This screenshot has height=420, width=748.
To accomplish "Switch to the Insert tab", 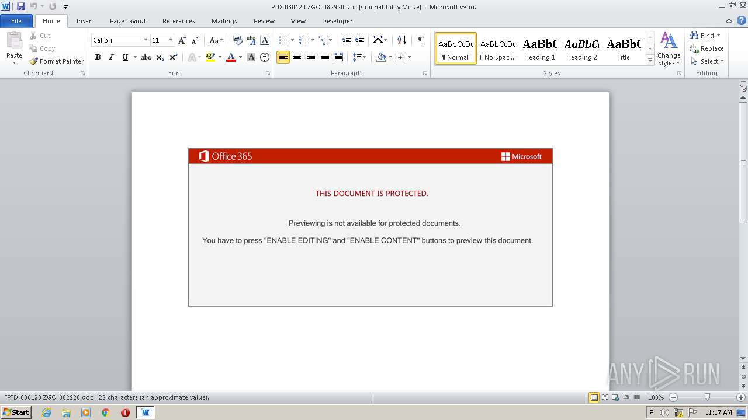I will tap(85, 21).
